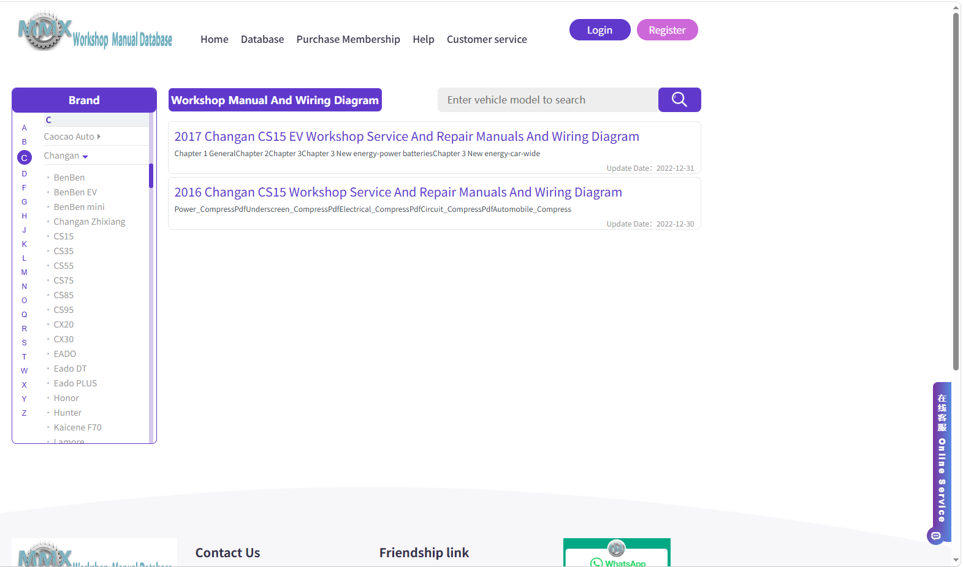This screenshot has height=567, width=963.
Task: Click the WhatsApp contact image
Action: [x=617, y=552]
